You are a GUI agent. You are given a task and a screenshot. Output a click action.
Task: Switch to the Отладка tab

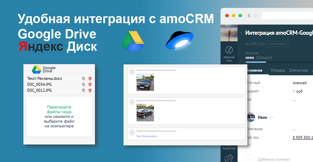point(278,70)
